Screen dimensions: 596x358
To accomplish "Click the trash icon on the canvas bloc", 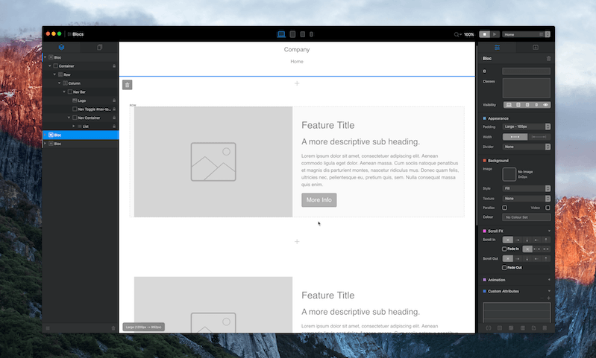I will pos(128,85).
